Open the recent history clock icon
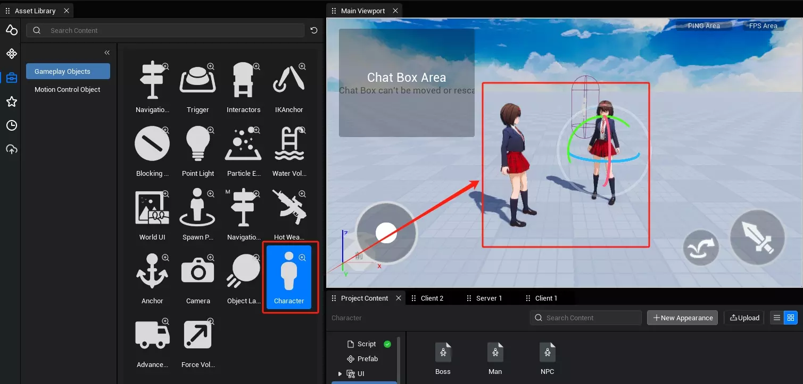This screenshot has height=384, width=803. click(x=12, y=125)
